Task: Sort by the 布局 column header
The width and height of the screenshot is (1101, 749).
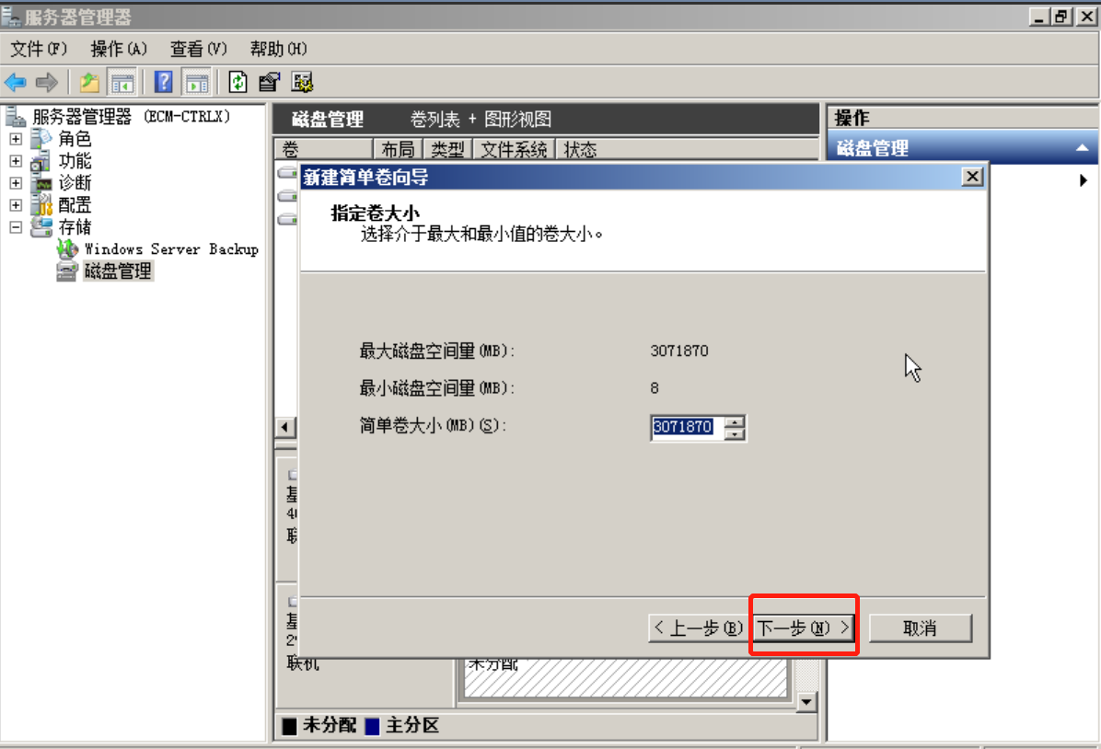Action: coord(398,149)
